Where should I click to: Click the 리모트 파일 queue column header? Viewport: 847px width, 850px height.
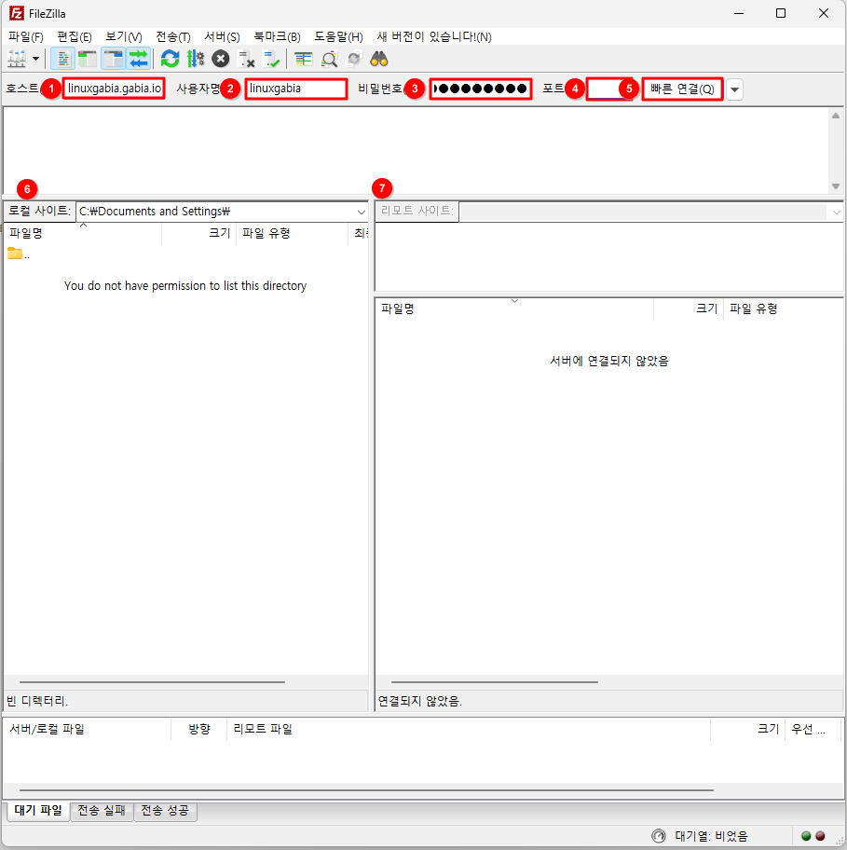469,729
